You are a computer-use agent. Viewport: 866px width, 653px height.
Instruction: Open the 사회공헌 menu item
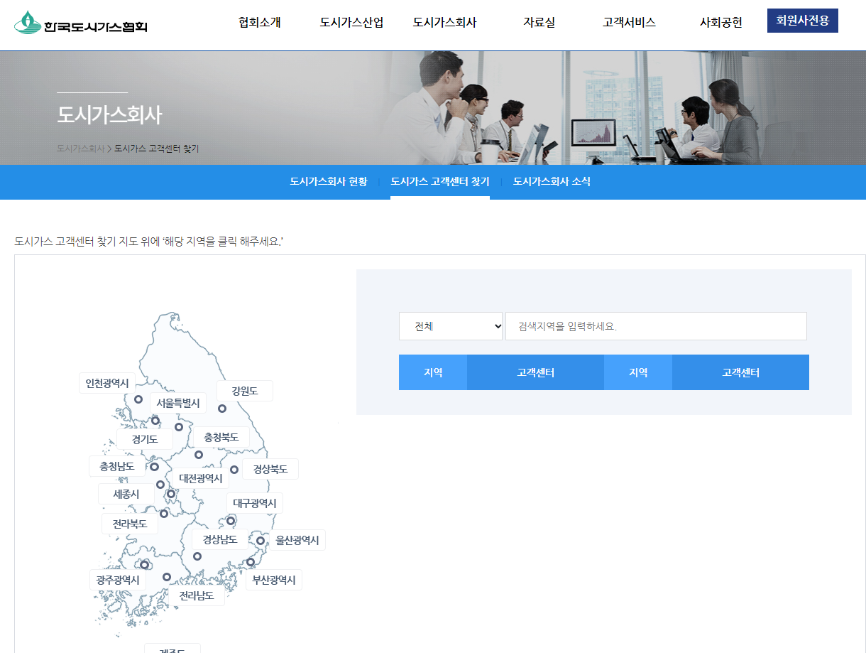(x=720, y=22)
